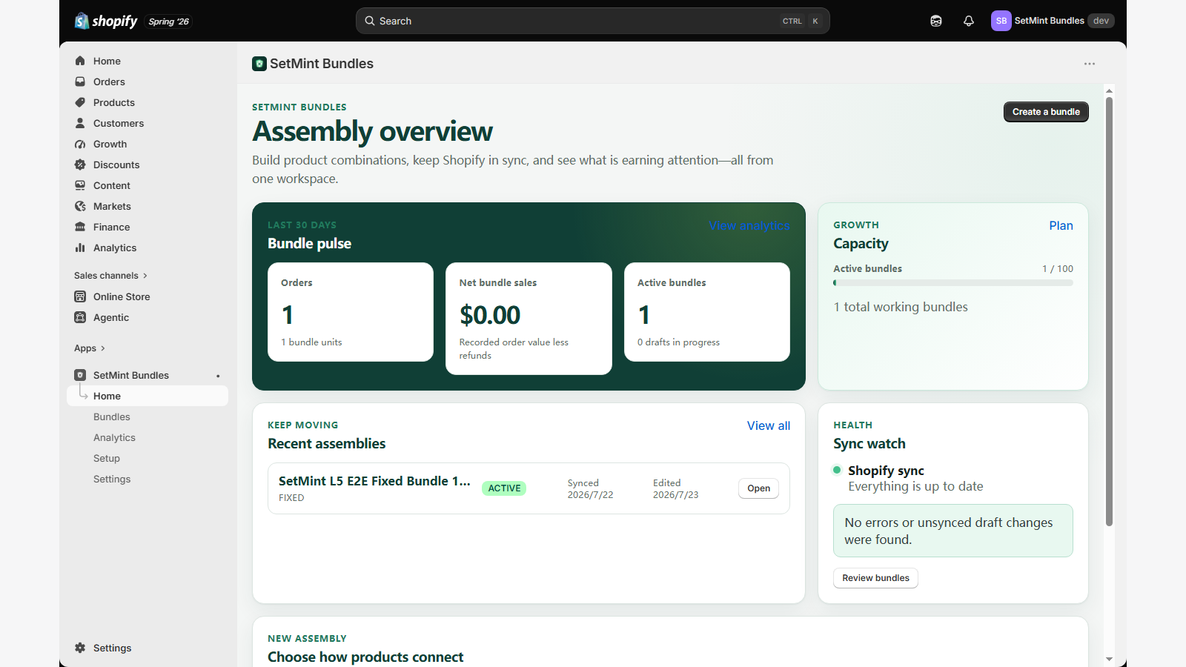This screenshot has width=1186, height=667.
Task: Click the Online Store icon
Action: (80, 296)
